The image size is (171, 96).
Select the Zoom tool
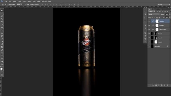pos(2,64)
